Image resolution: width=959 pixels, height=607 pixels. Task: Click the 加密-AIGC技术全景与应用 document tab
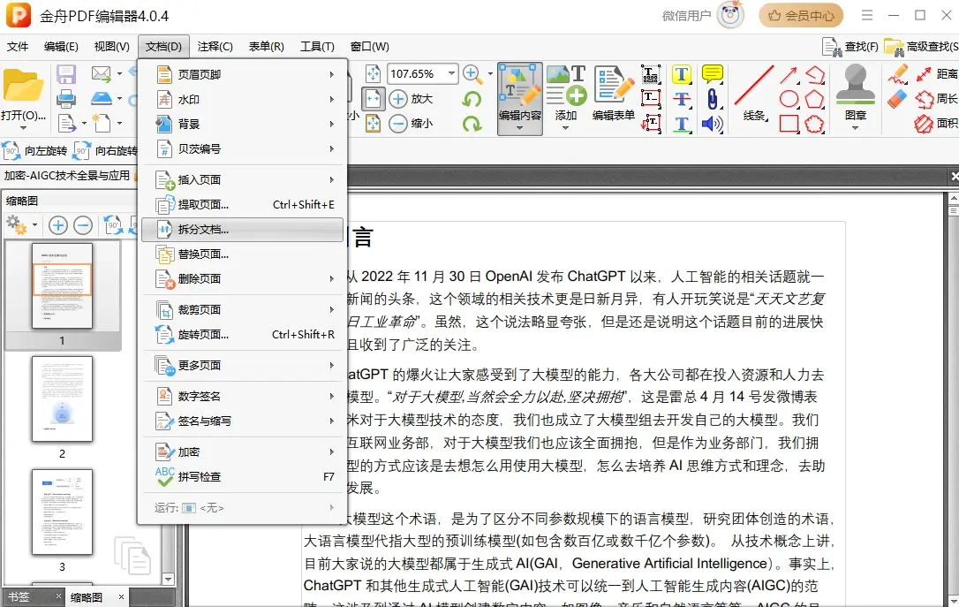(x=67, y=176)
